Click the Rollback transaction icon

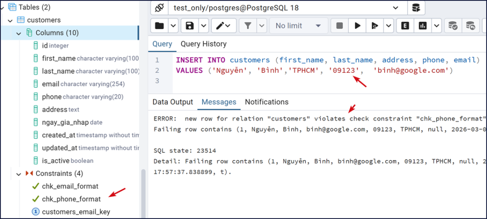coord(470,26)
